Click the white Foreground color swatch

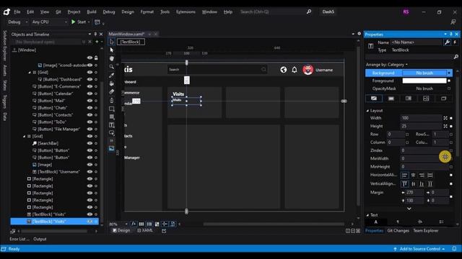(424, 81)
